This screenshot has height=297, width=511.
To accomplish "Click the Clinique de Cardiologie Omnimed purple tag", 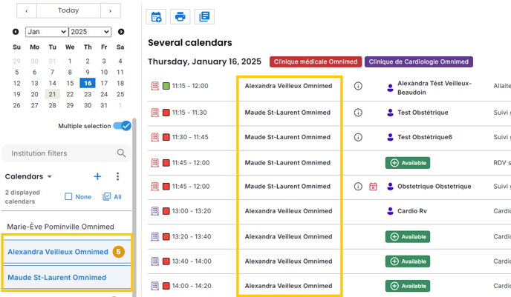I will tap(418, 61).
